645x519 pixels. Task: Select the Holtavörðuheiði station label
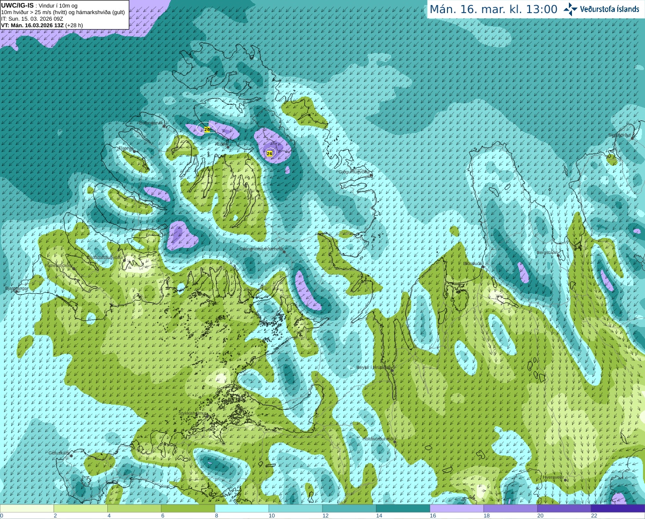(378, 439)
